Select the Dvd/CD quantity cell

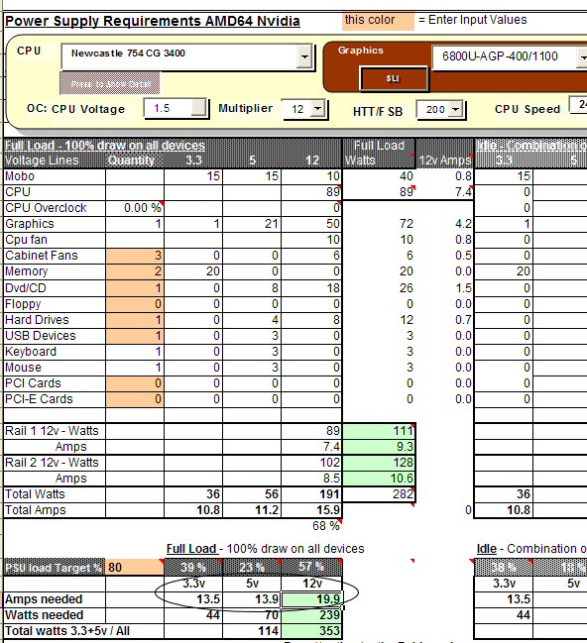(135, 288)
